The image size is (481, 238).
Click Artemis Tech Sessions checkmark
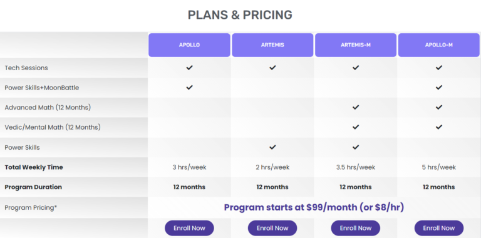pos(272,68)
